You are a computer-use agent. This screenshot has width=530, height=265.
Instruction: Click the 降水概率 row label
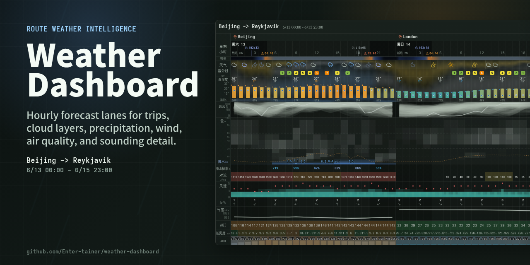tap(222, 169)
